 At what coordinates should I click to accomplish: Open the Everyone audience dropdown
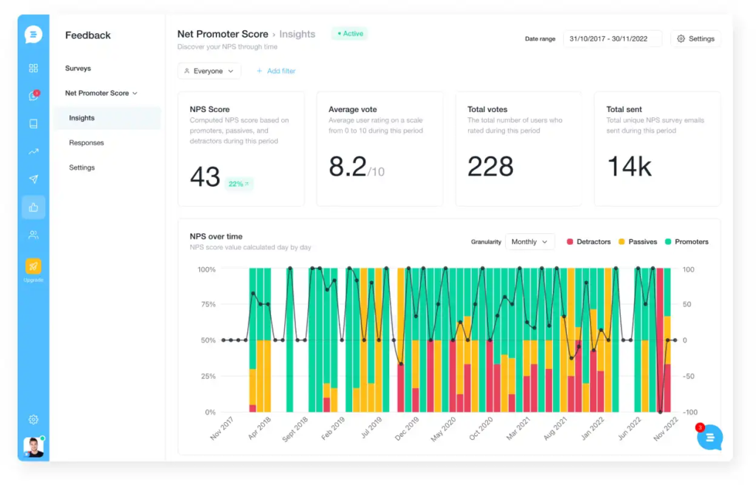(209, 71)
